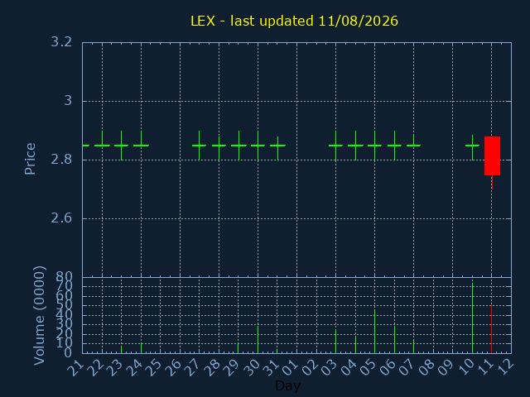The height and width of the screenshot is (397, 530).
Task: Select the 3.2 price axis label
Action: point(61,42)
